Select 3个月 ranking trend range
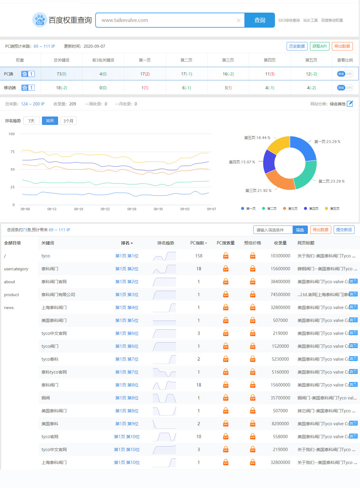 pyautogui.click(x=69, y=121)
